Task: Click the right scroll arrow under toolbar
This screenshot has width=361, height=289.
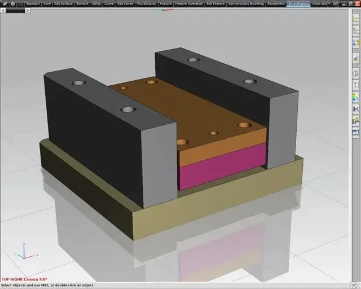Action: coord(28,10)
